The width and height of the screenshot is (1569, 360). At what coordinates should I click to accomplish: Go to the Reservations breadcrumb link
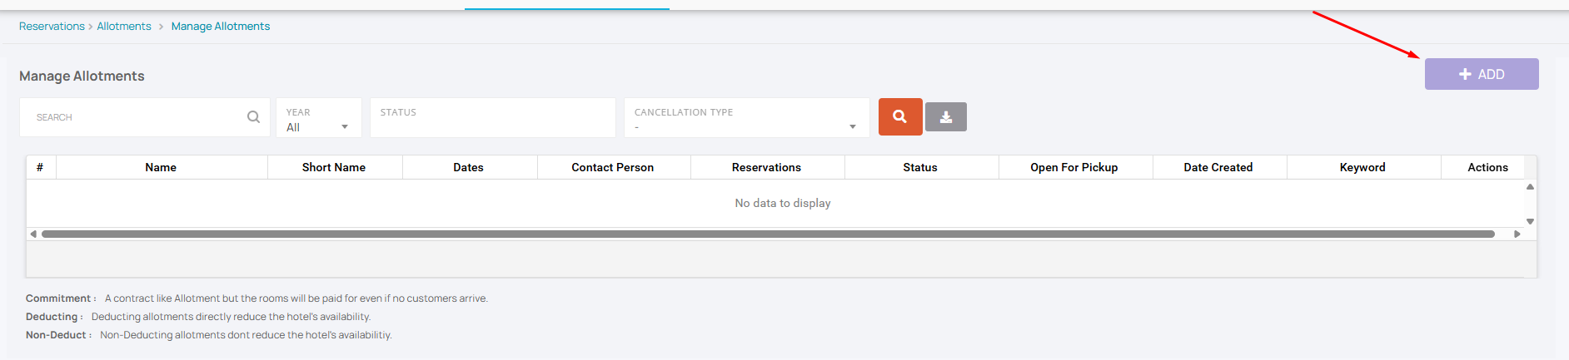pyautogui.click(x=52, y=27)
